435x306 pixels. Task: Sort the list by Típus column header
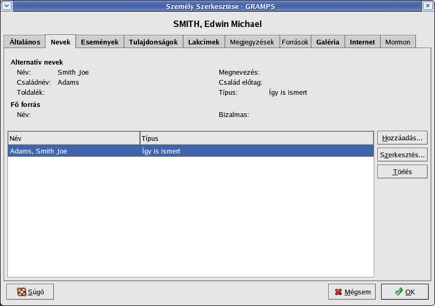(256, 138)
